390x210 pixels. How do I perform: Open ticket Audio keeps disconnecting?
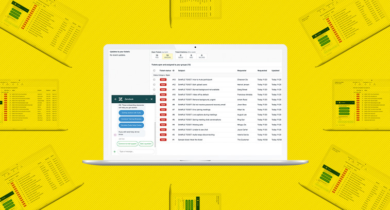196,135
